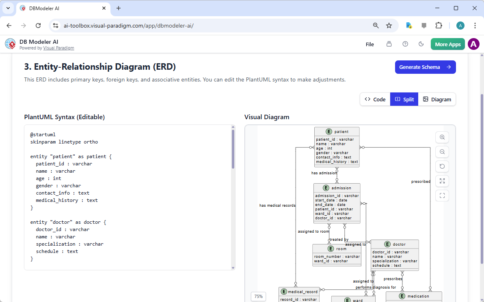
Task: Open the File menu
Action: [369, 44]
